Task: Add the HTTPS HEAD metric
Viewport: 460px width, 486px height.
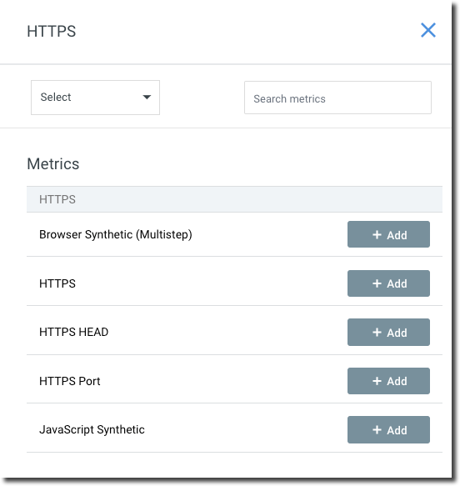Action: pyautogui.click(x=388, y=332)
